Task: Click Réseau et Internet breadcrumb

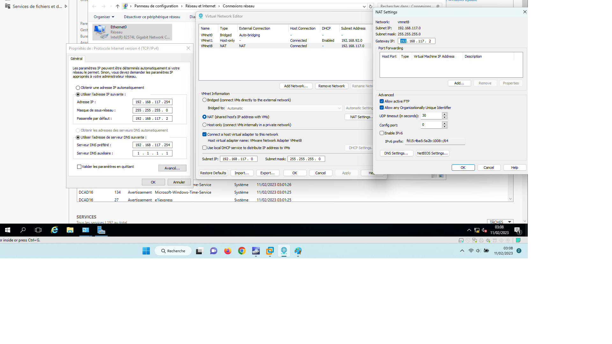Action: 200,6
